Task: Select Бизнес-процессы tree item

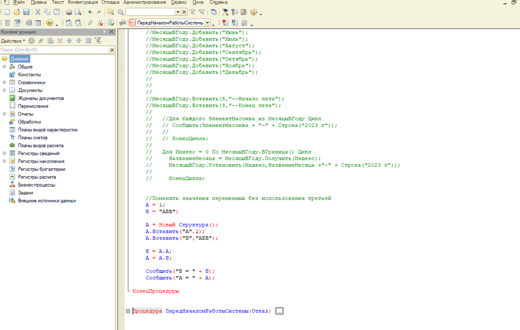Action: point(36,185)
